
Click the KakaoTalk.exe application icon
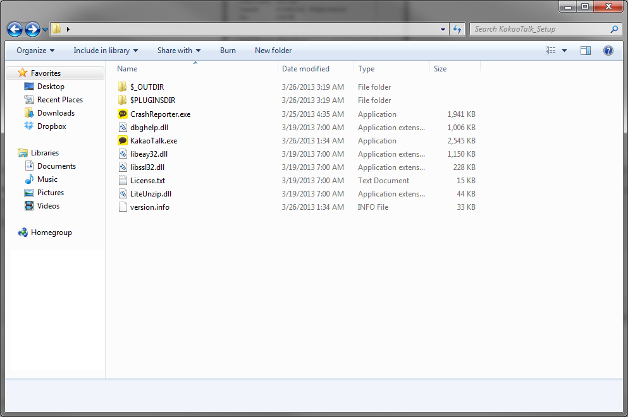click(x=123, y=141)
